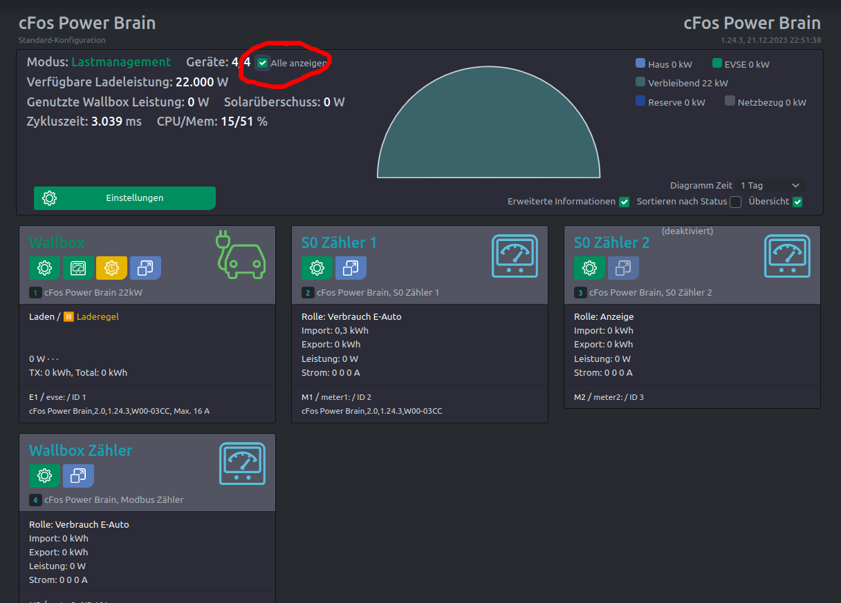Click the Reserve legend color swatch
The image size is (841, 603).
point(640,102)
